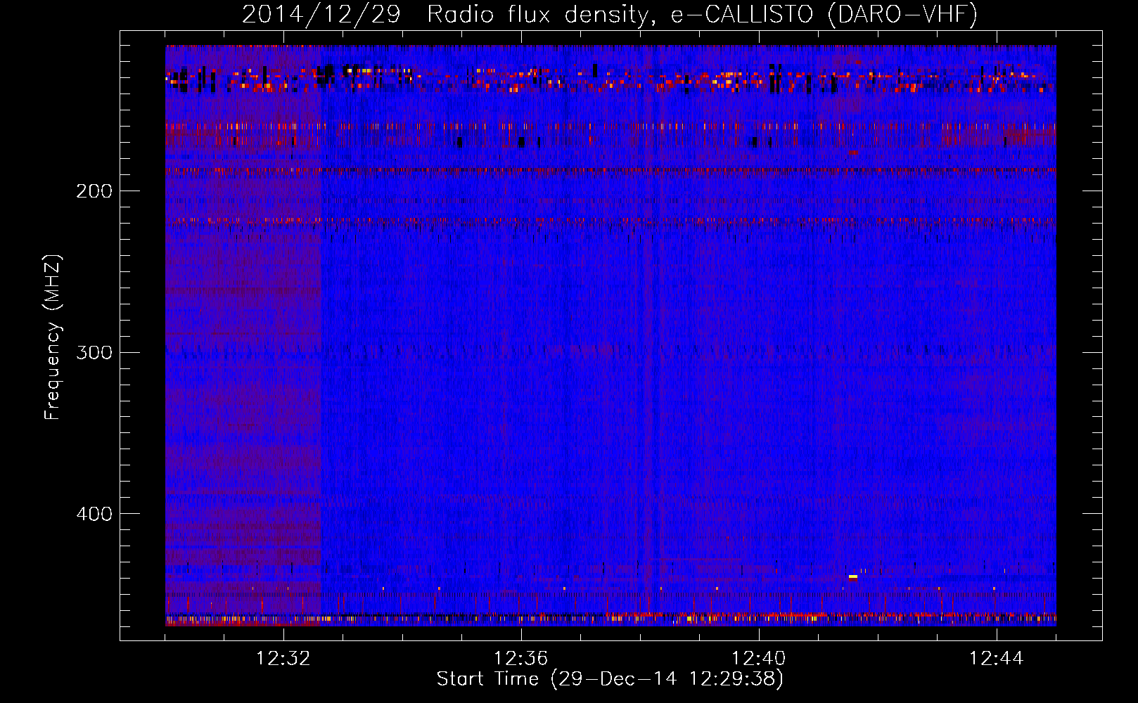Click the 'Start Time (29-Dec-14 12:29:38)' label

point(610,679)
